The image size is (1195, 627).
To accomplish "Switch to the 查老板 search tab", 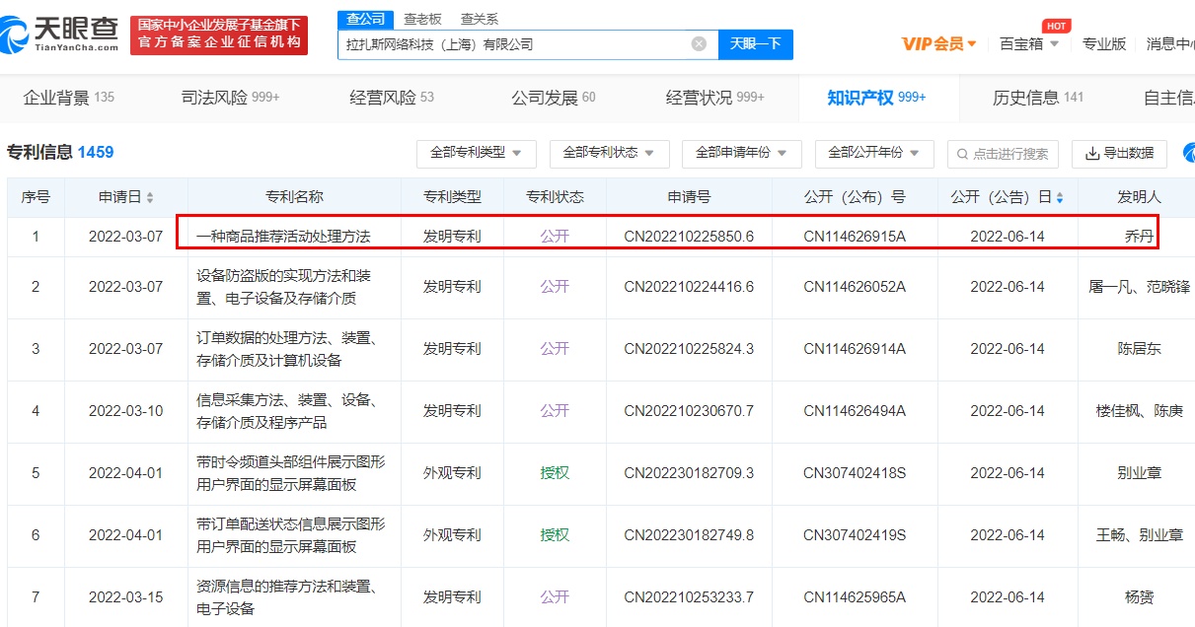I will click(423, 19).
